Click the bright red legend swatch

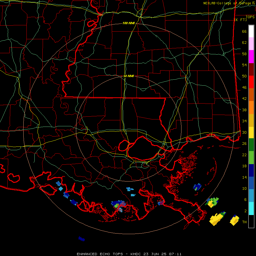pyautogui.click(x=251, y=82)
